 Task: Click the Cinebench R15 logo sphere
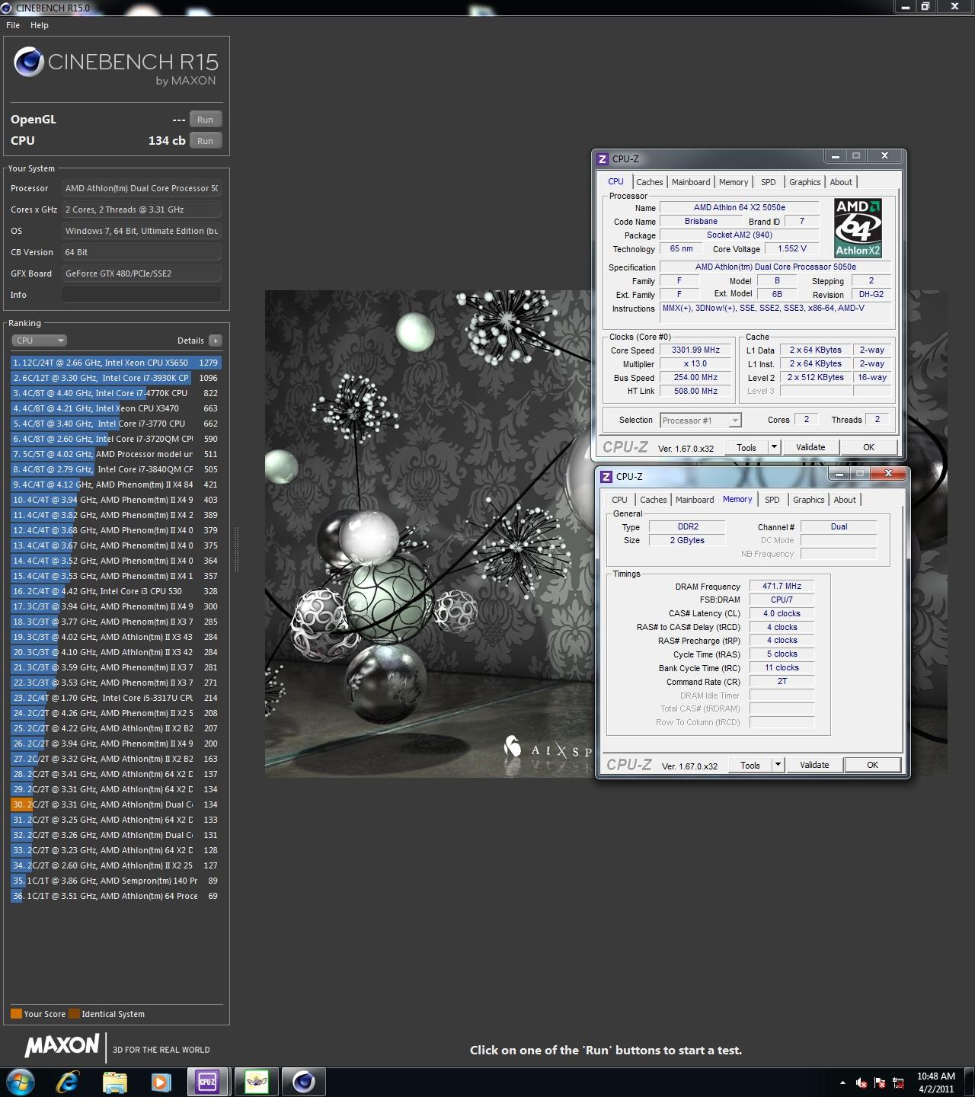[x=29, y=62]
